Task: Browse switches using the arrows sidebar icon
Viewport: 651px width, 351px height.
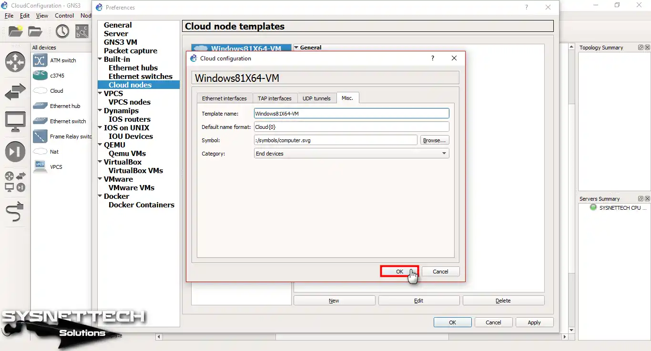Action: click(15, 92)
